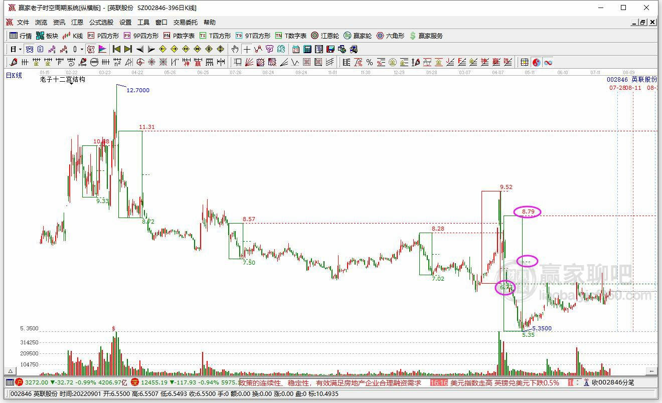Click the 收002846分笔 status entry
662x403 pixels.
(612, 382)
